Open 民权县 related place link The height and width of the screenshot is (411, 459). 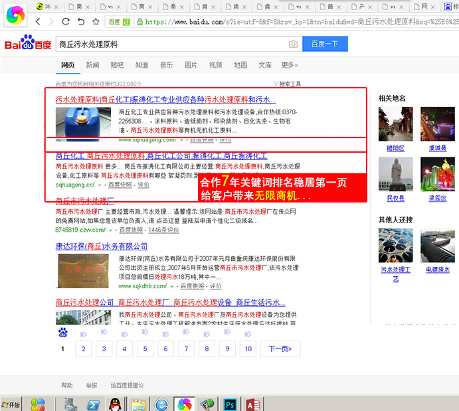(395, 199)
